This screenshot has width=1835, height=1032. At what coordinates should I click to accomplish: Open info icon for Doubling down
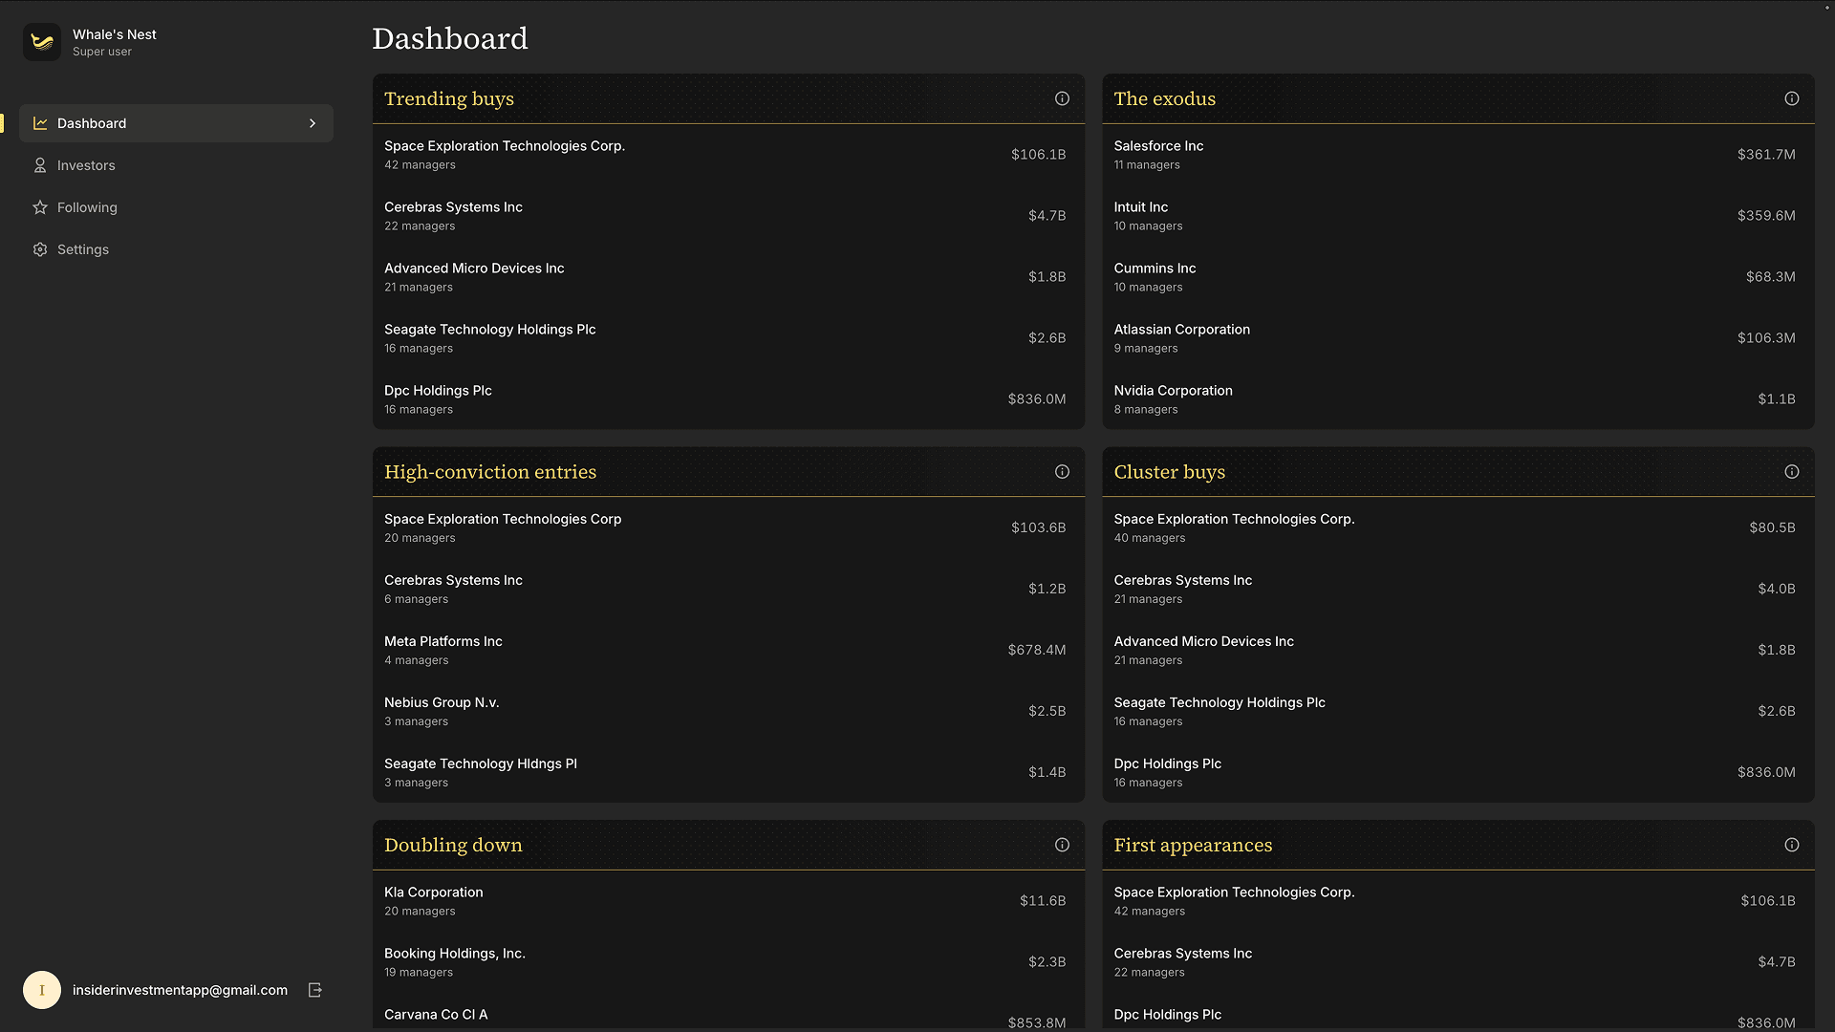click(x=1062, y=845)
